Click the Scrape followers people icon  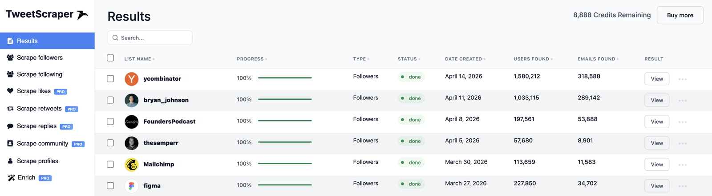click(10, 58)
